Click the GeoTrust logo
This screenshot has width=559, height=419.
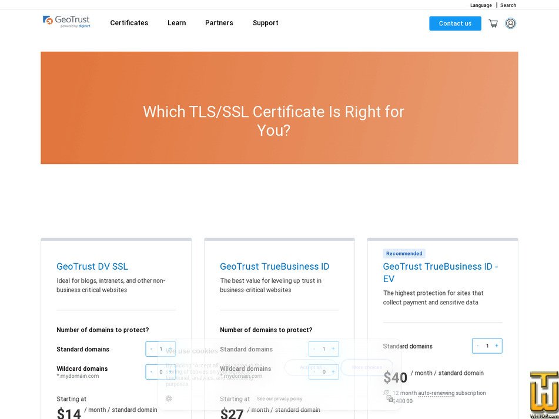point(66,22)
